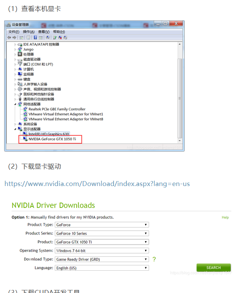The height and width of the screenshot is (293, 249).
Task: Expand the 系统设备 tree node
Action: coord(15,124)
